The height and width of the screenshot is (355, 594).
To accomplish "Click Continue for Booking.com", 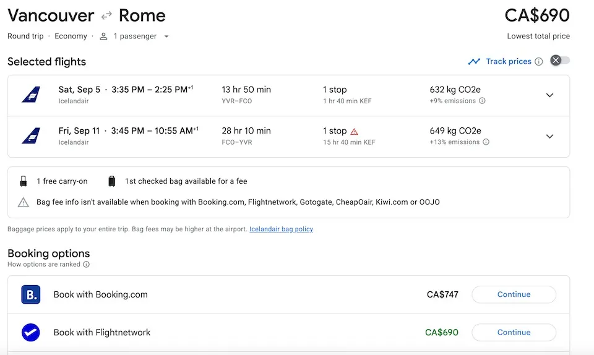I will pyautogui.click(x=514, y=294).
